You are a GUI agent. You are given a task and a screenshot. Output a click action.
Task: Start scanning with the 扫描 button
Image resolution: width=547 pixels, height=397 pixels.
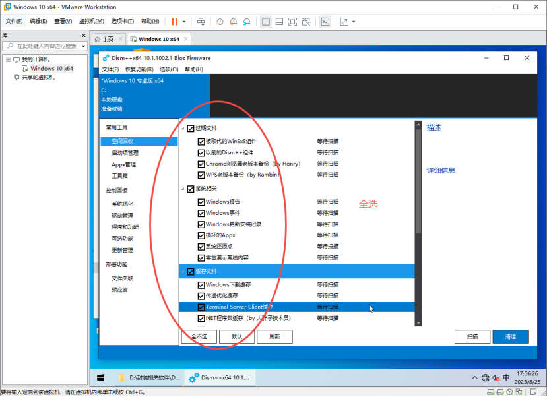(x=472, y=337)
